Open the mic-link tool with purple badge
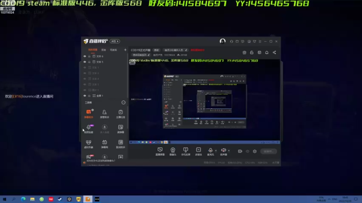 [89, 129]
